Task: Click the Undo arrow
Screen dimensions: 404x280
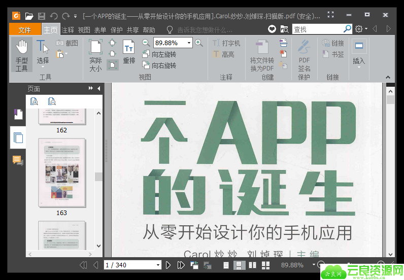Action: coord(54,16)
